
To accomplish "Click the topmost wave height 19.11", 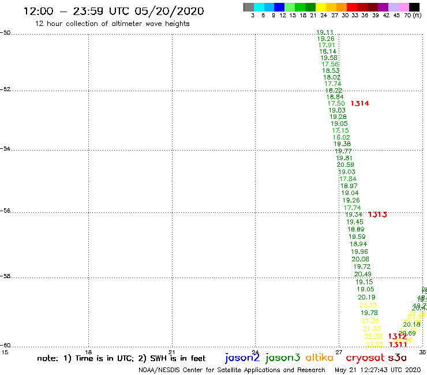I will pos(325,32).
